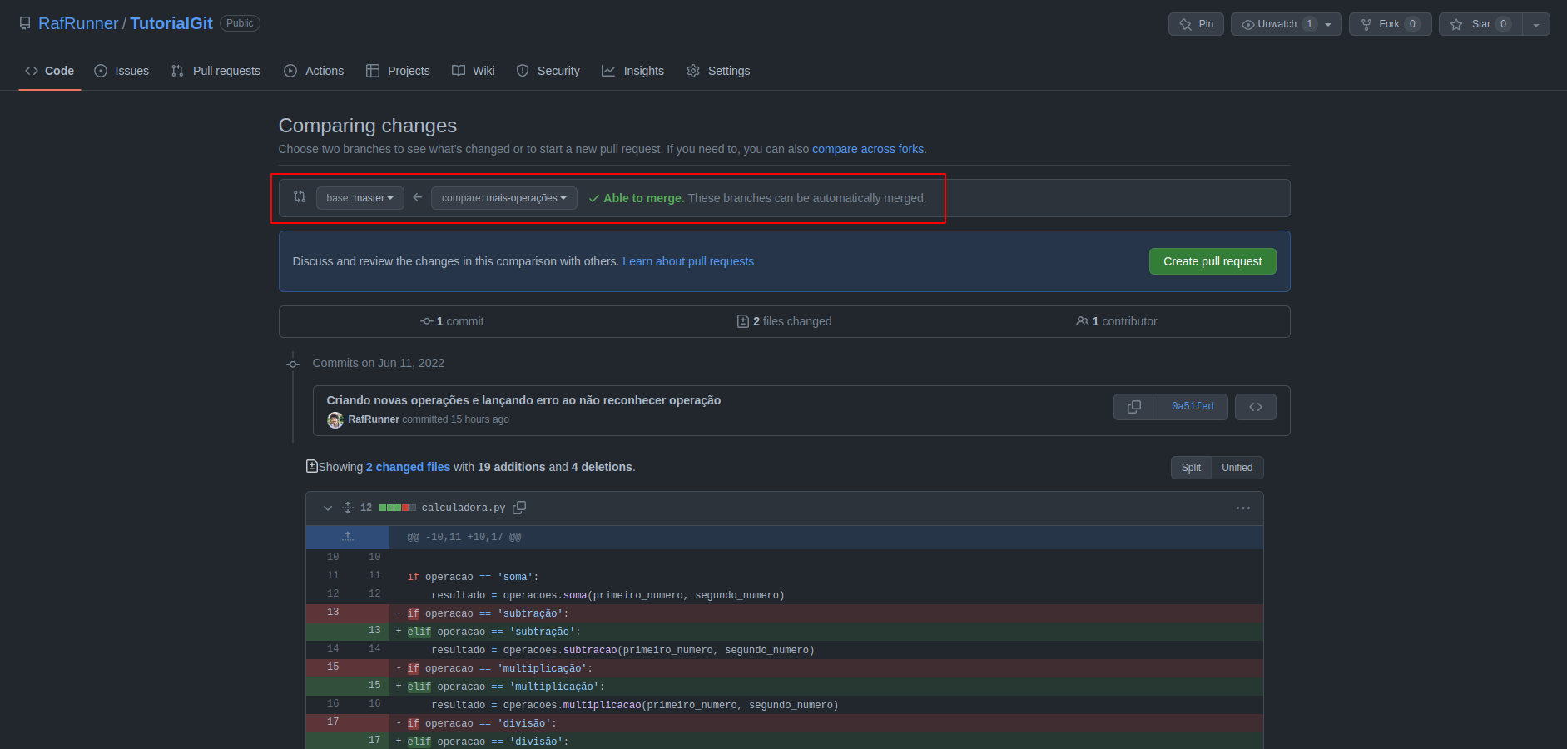Browse repository at this commit code icon
The width and height of the screenshot is (1567, 749).
(x=1256, y=407)
